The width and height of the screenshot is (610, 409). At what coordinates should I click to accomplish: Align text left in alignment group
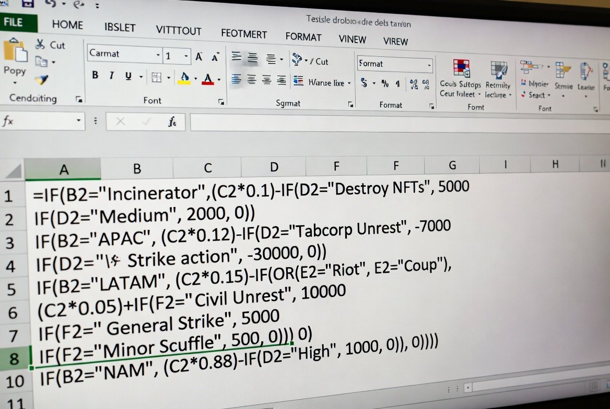click(x=236, y=79)
